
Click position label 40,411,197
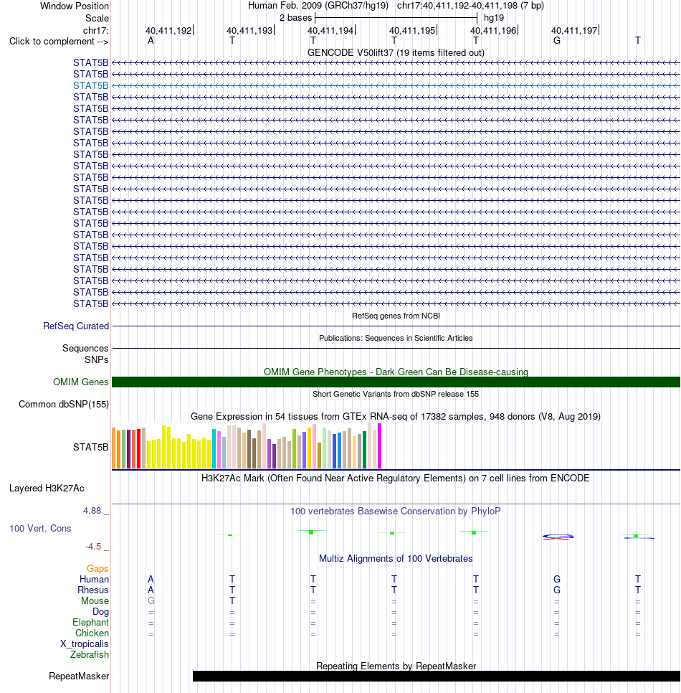(x=574, y=31)
